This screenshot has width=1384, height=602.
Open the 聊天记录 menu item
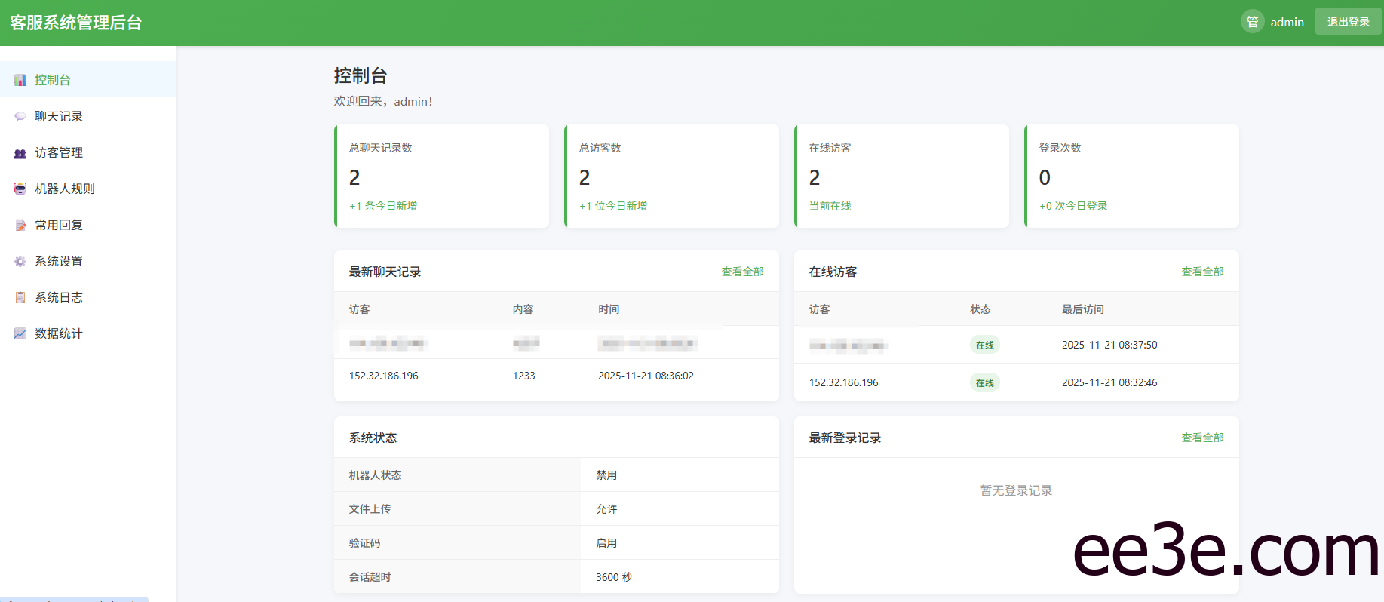[59, 116]
